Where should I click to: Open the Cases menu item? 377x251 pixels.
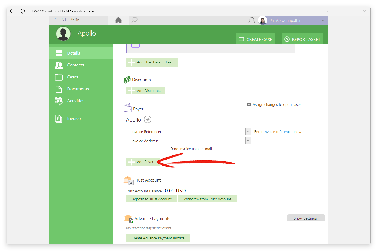tap(81, 77)
